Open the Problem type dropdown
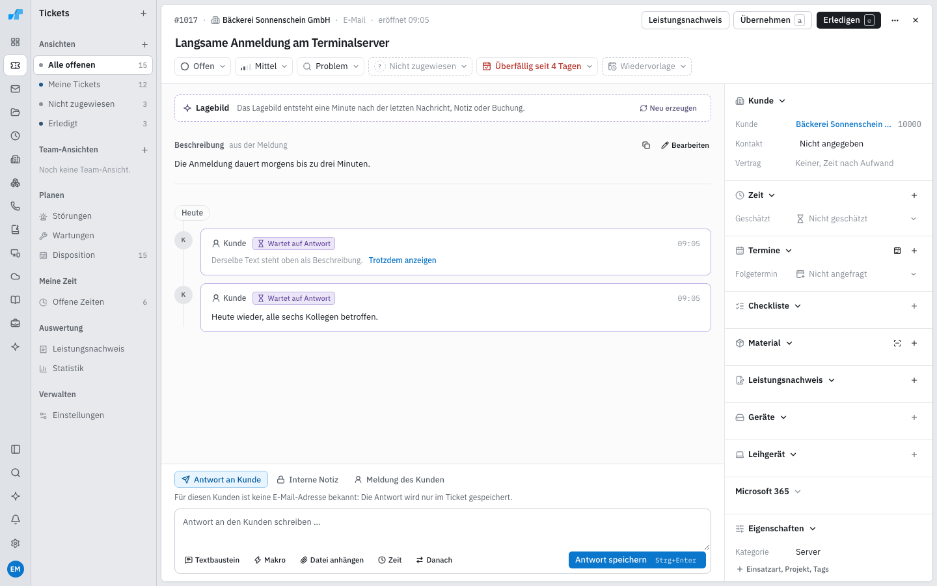This screenshot has height=586, width=937. click(x=331, y=66)
